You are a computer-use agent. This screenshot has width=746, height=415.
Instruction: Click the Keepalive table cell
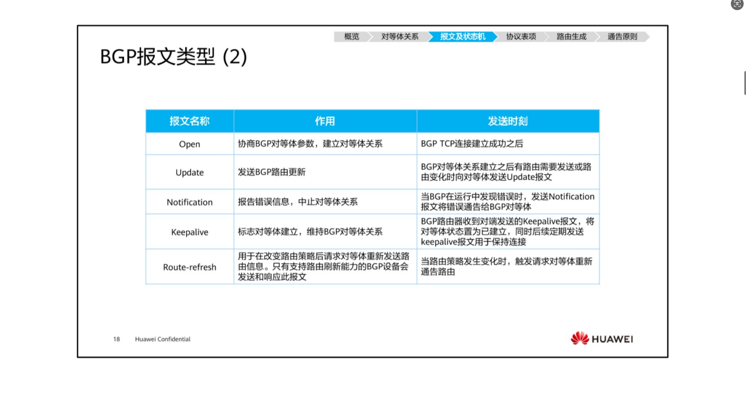(x=190, y=232)
